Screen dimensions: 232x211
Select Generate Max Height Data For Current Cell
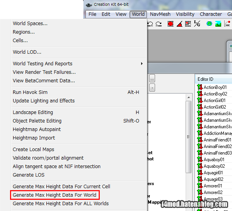point(79,186)
